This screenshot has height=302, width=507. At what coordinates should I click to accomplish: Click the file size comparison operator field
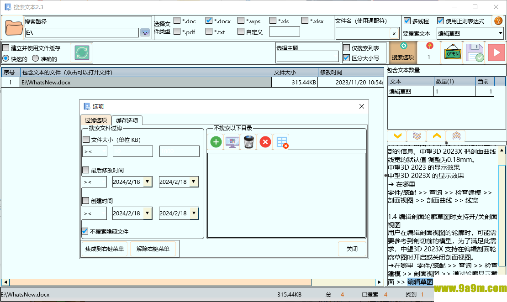[95, 151]
